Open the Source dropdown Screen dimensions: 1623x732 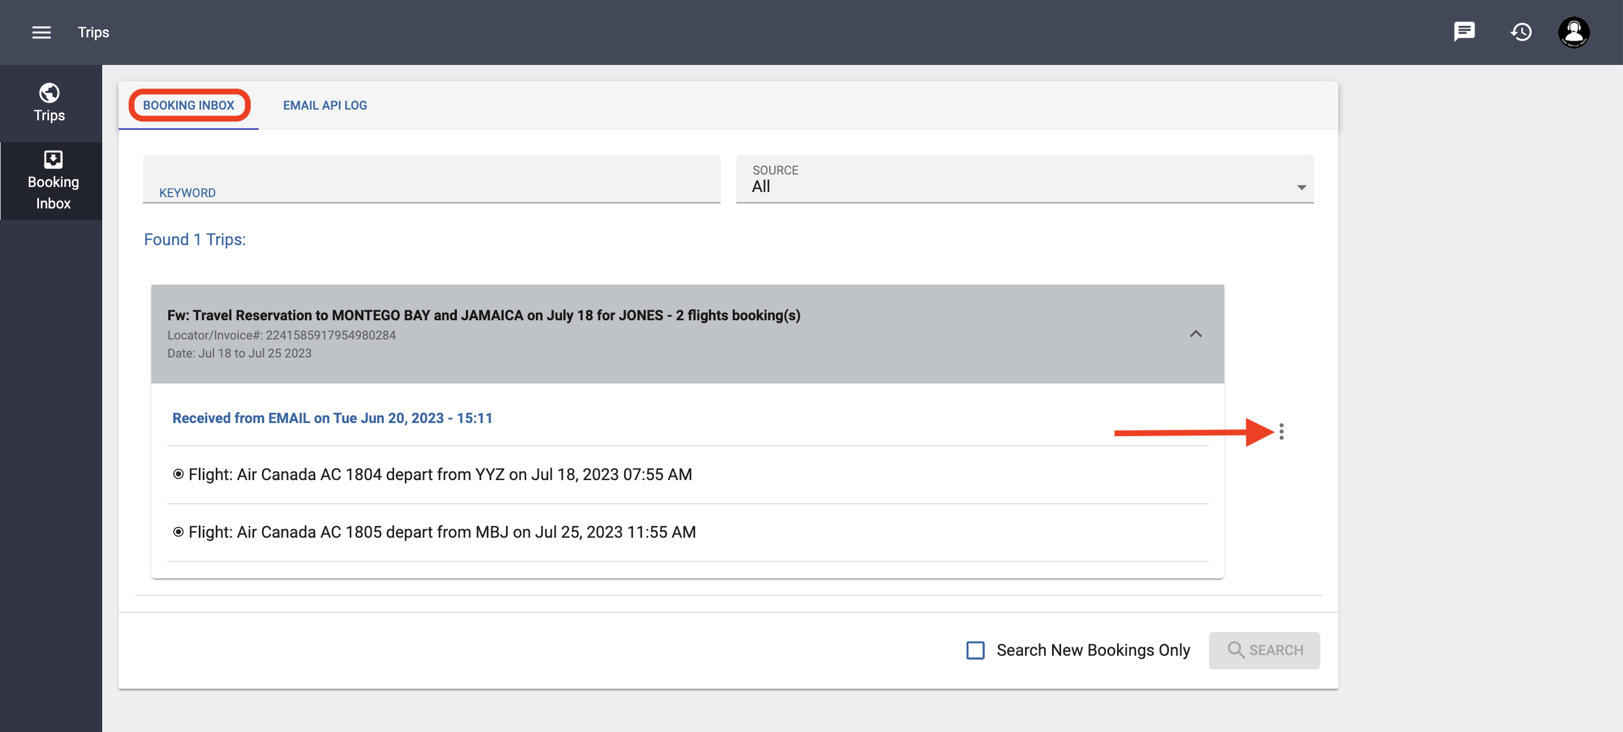1024,179
